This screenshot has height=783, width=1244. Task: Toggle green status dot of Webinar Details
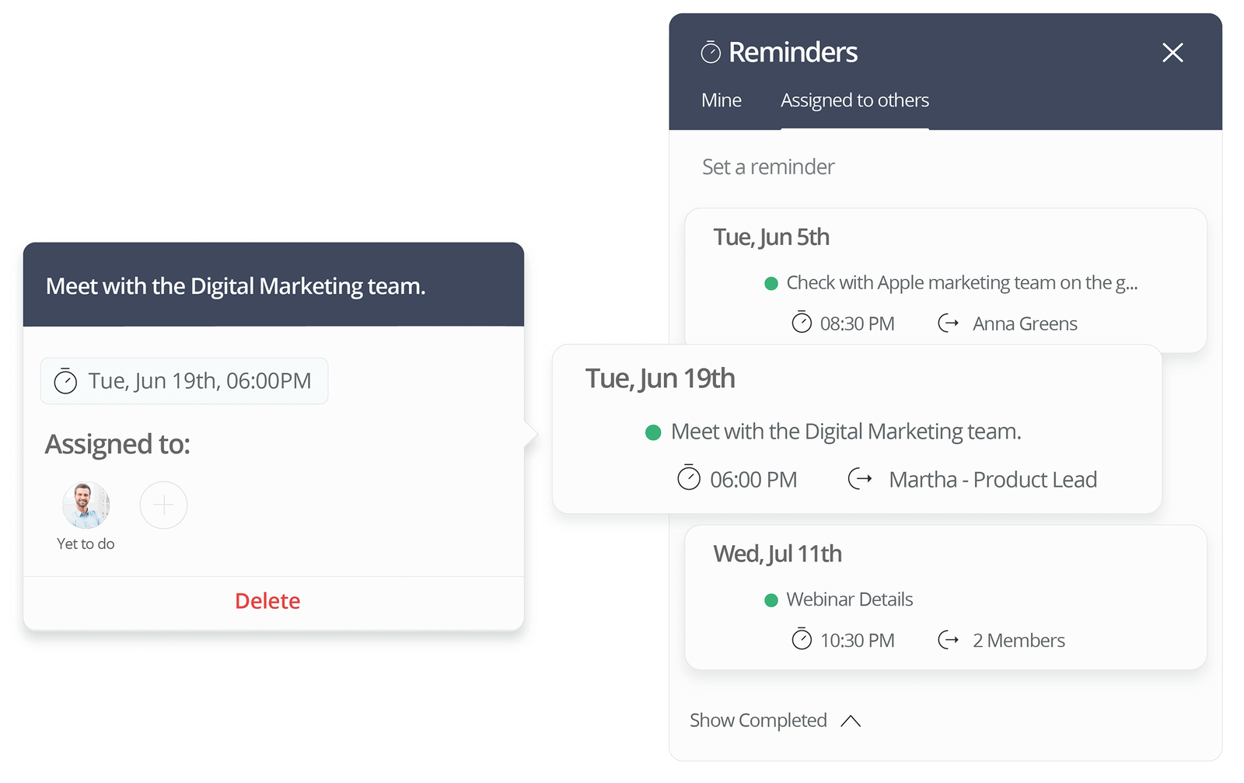771,600
